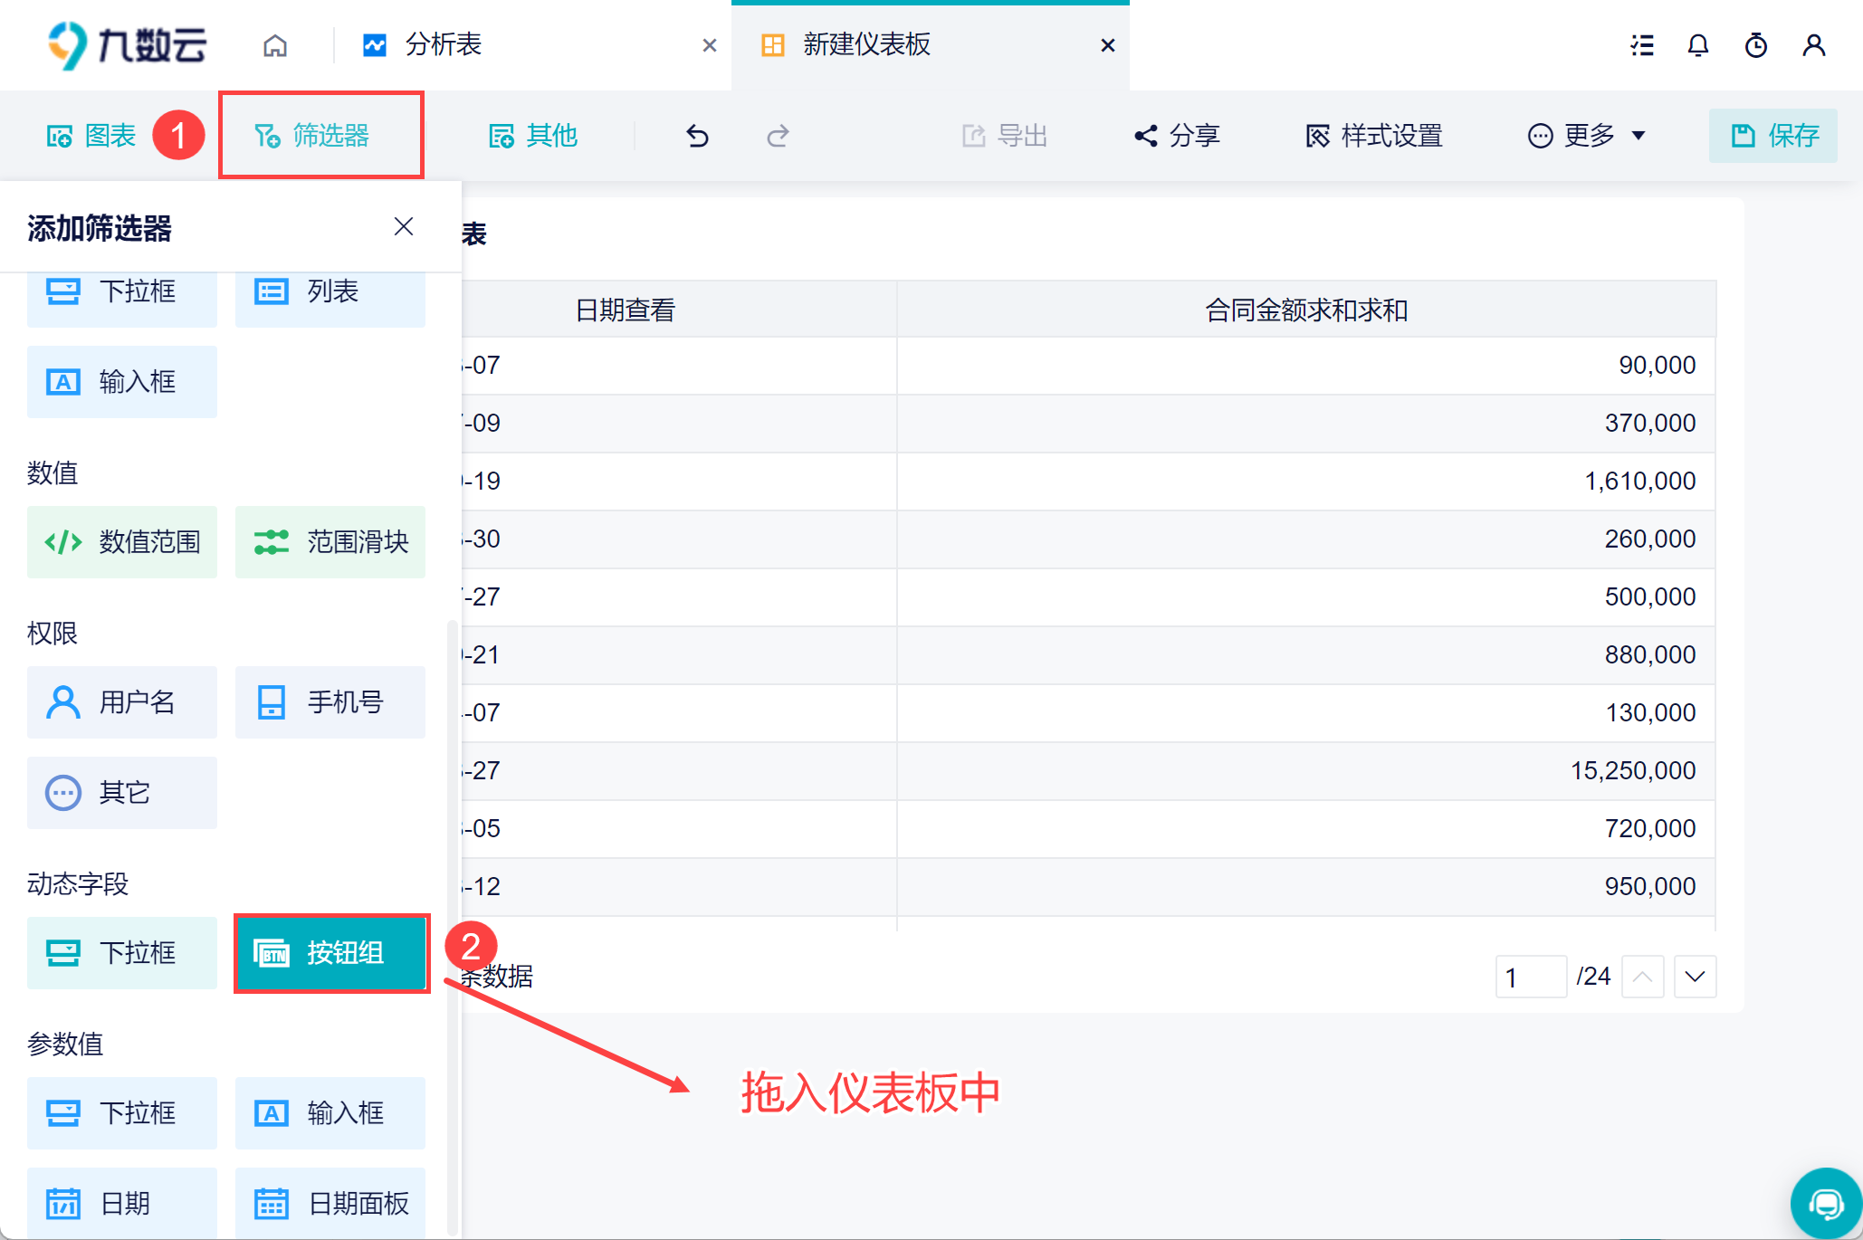This screenshot has height=1240, width=1863.
Task: Select the 按钮组 dynamic field filter
Action: (x=330, y=953)
